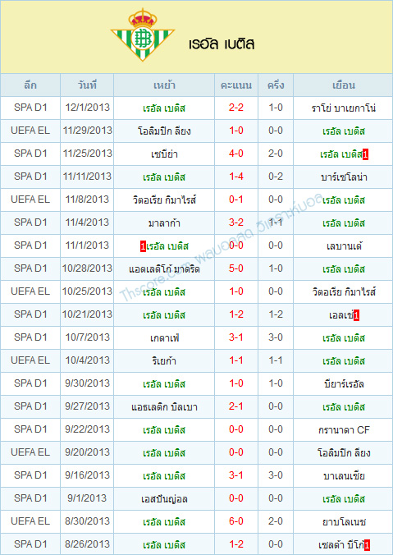
Task: Open home team โอลิมปิก ลียง on 11/29/2013
Action: [164, 131]
